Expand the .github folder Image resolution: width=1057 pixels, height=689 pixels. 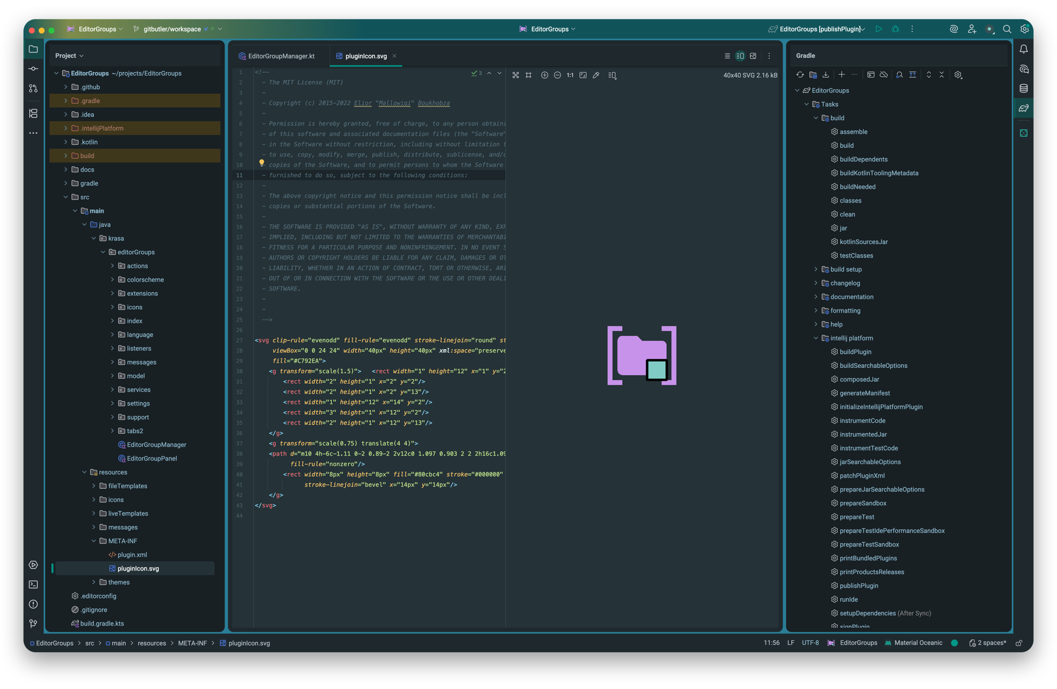pyautogui.click(x=66, y=87)
